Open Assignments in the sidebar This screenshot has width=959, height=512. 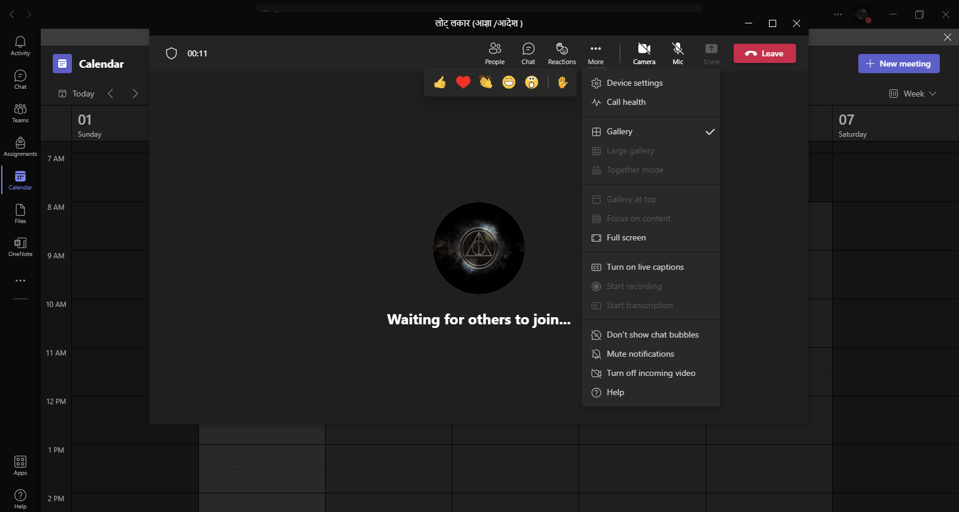coord(20,146)
